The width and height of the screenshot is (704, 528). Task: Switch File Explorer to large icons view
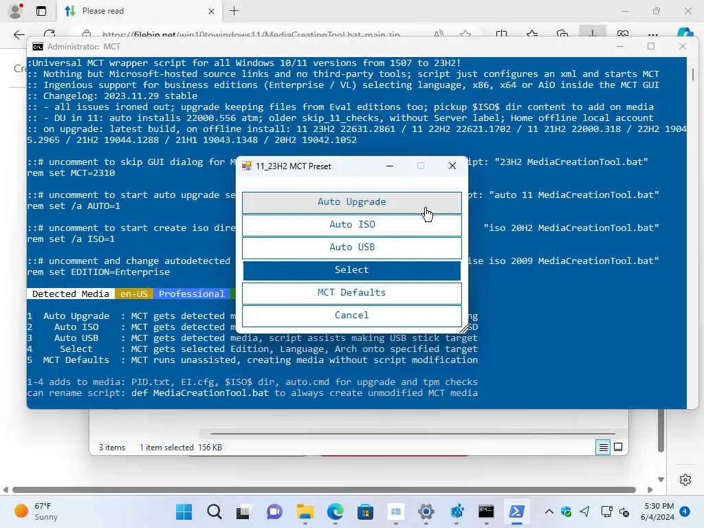(618, 447)
